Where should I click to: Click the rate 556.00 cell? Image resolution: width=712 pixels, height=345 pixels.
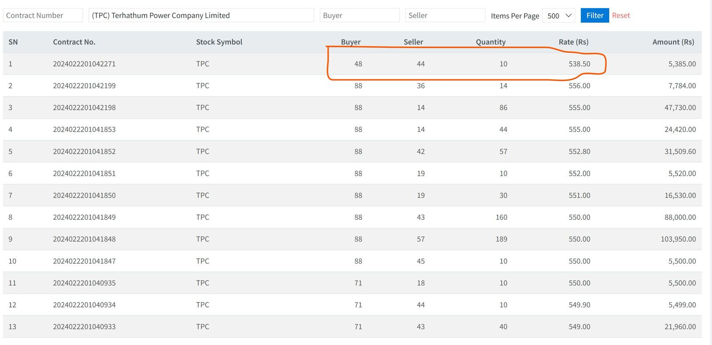click(x=579, y=85)
